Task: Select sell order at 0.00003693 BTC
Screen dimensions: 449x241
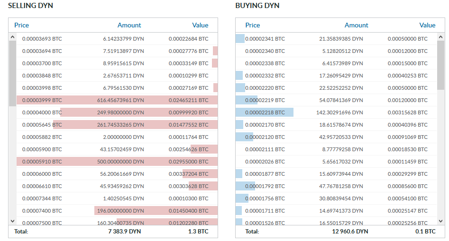Action: (x=117, y=39)
